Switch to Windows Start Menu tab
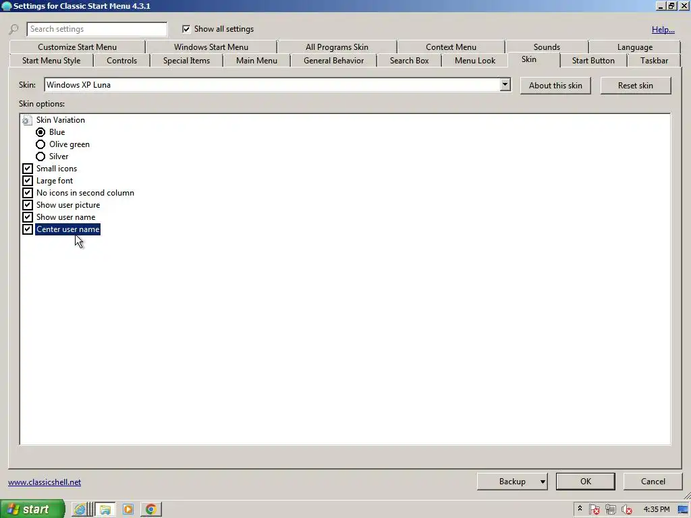 [211, 47]
